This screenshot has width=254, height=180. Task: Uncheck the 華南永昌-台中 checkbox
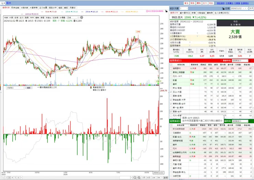[x=171, y=104]
